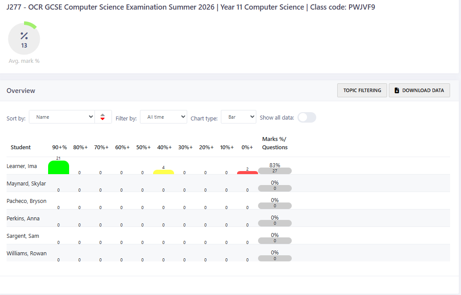Click the file icon on Download Data
The image size is (461, 295).
[x=397, y=90]
